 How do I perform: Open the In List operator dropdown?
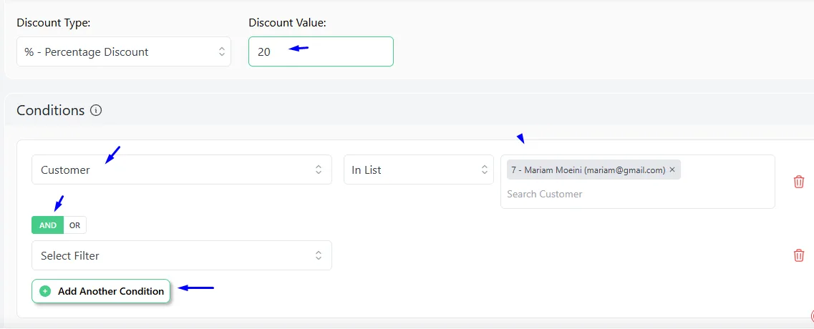[x=418, y=170]
